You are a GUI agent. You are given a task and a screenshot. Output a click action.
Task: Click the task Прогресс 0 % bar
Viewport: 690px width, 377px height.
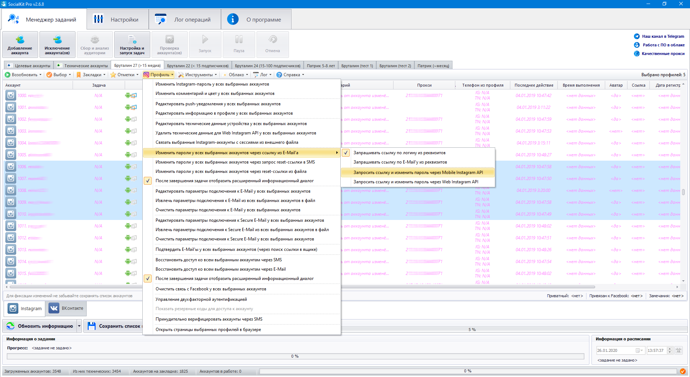click(x=295, y=356)
